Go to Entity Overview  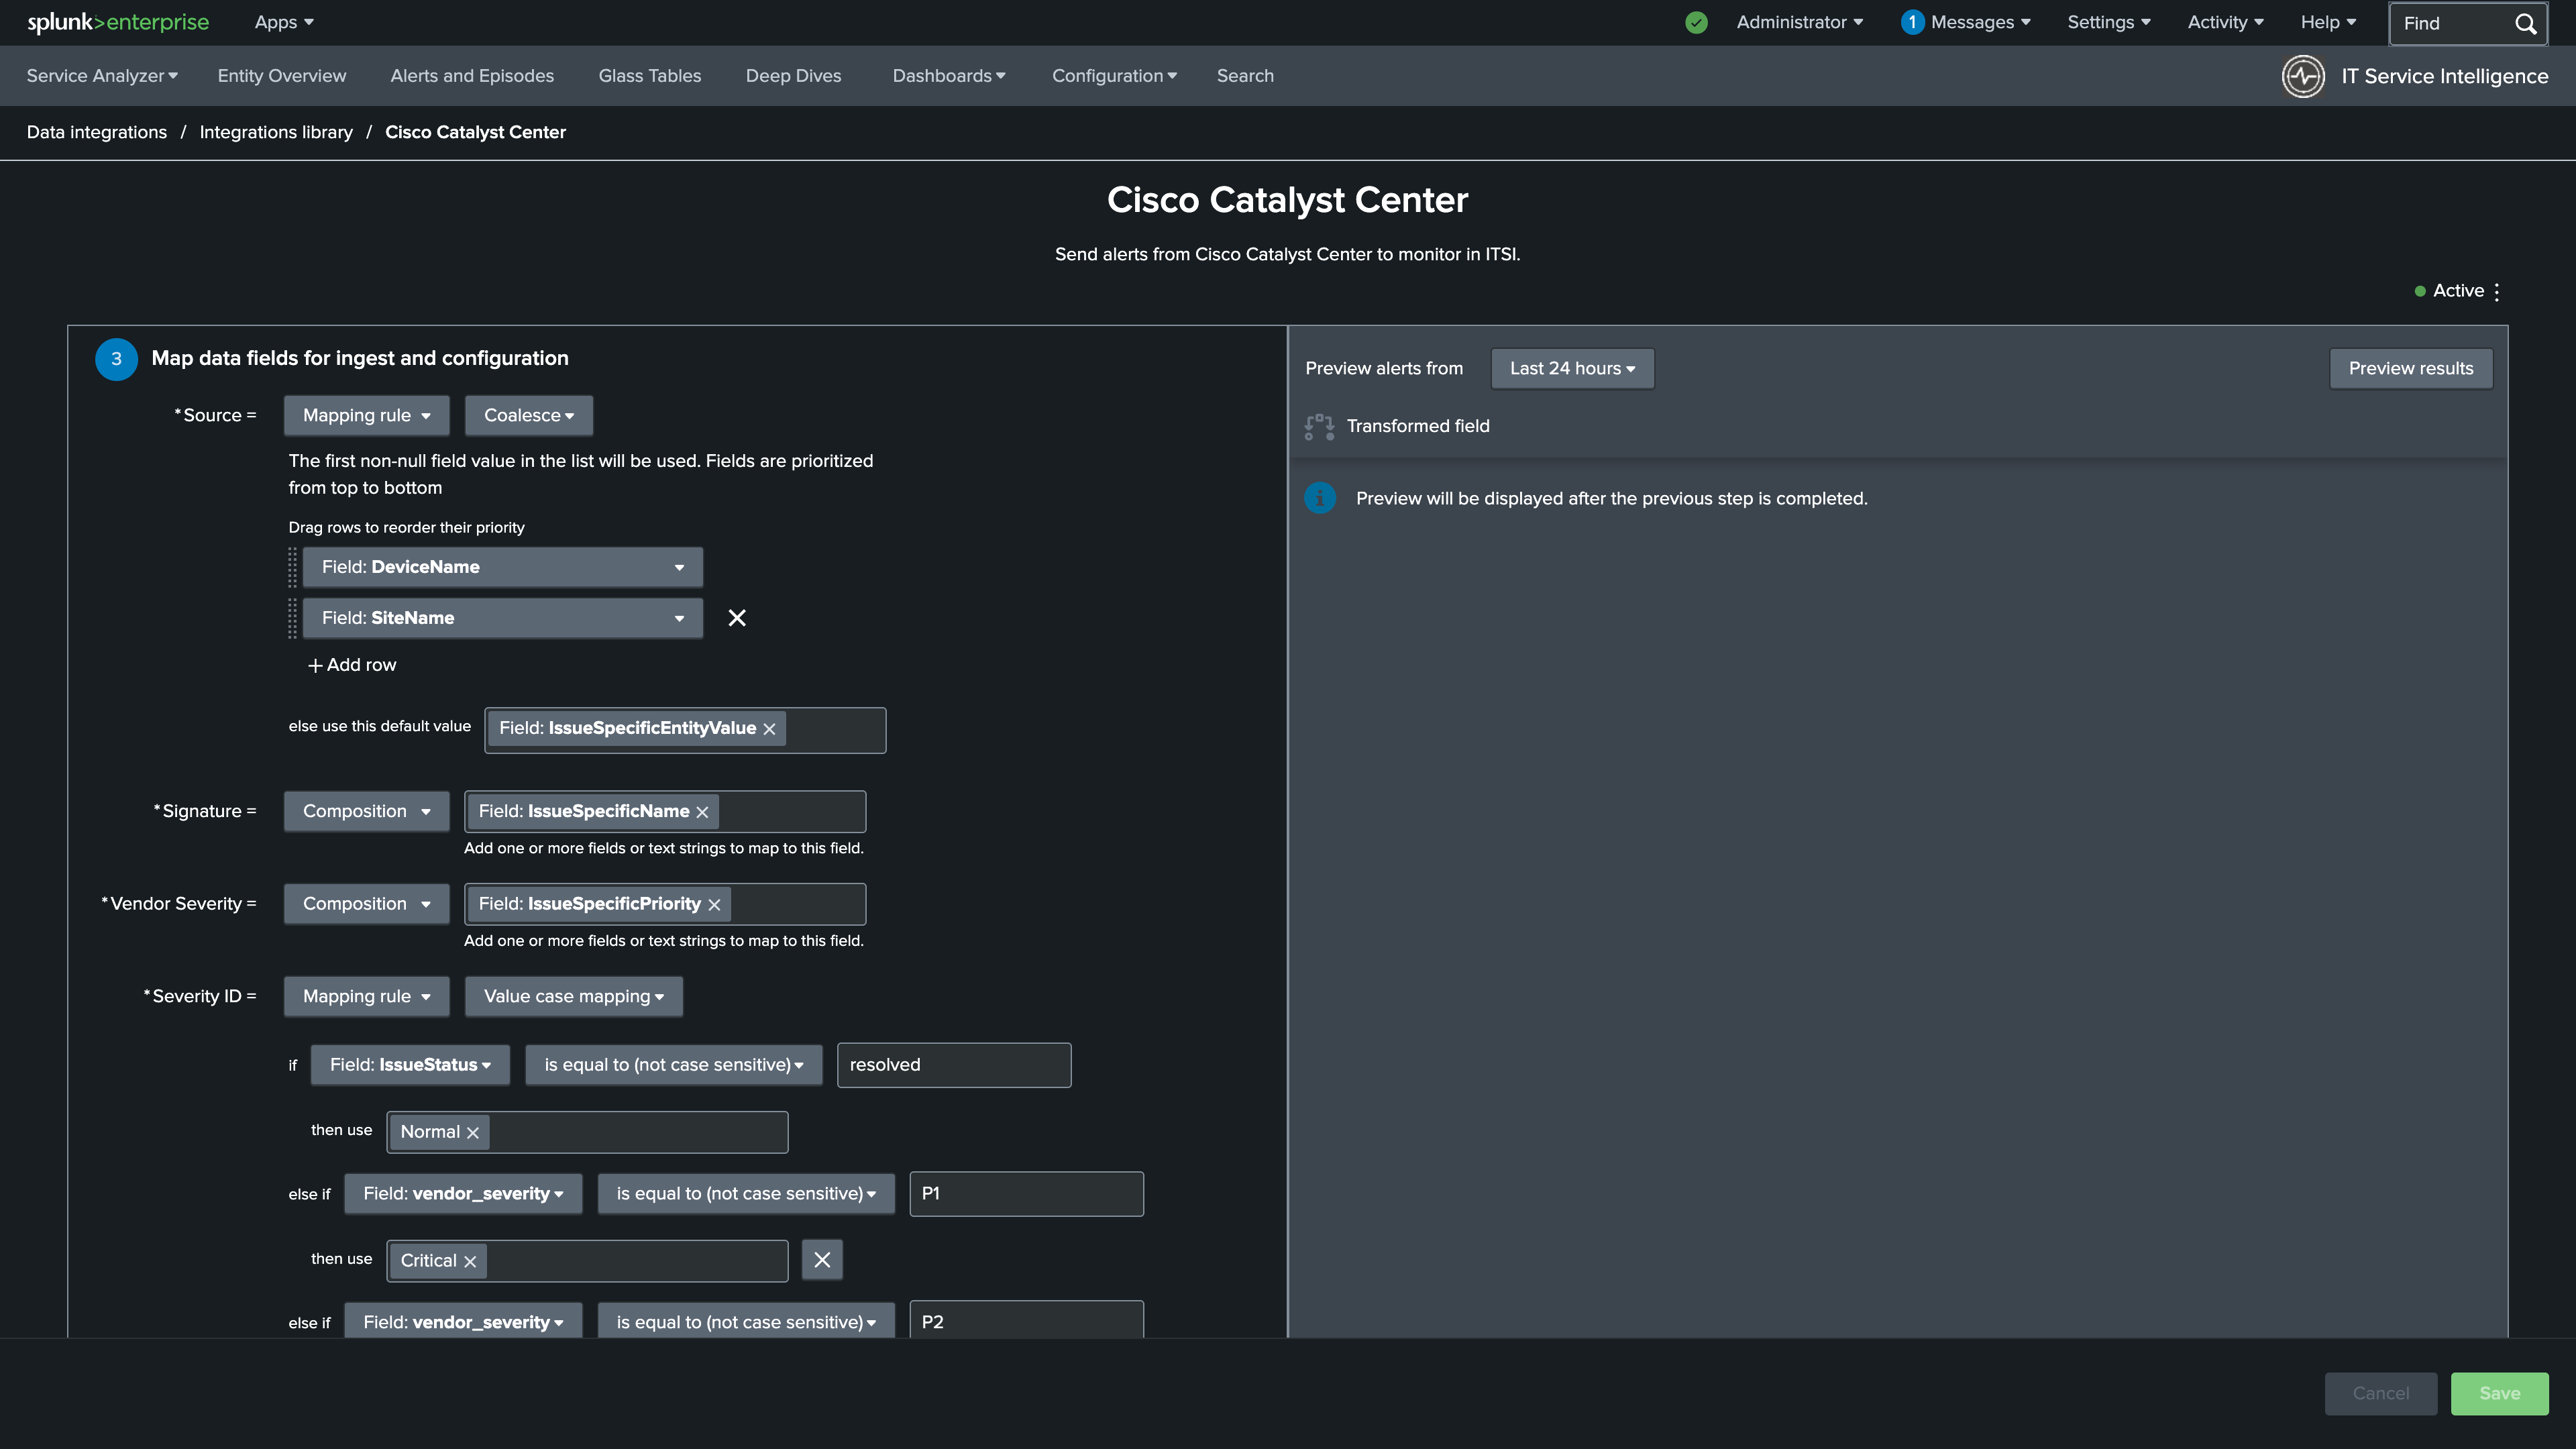(282, 76)
